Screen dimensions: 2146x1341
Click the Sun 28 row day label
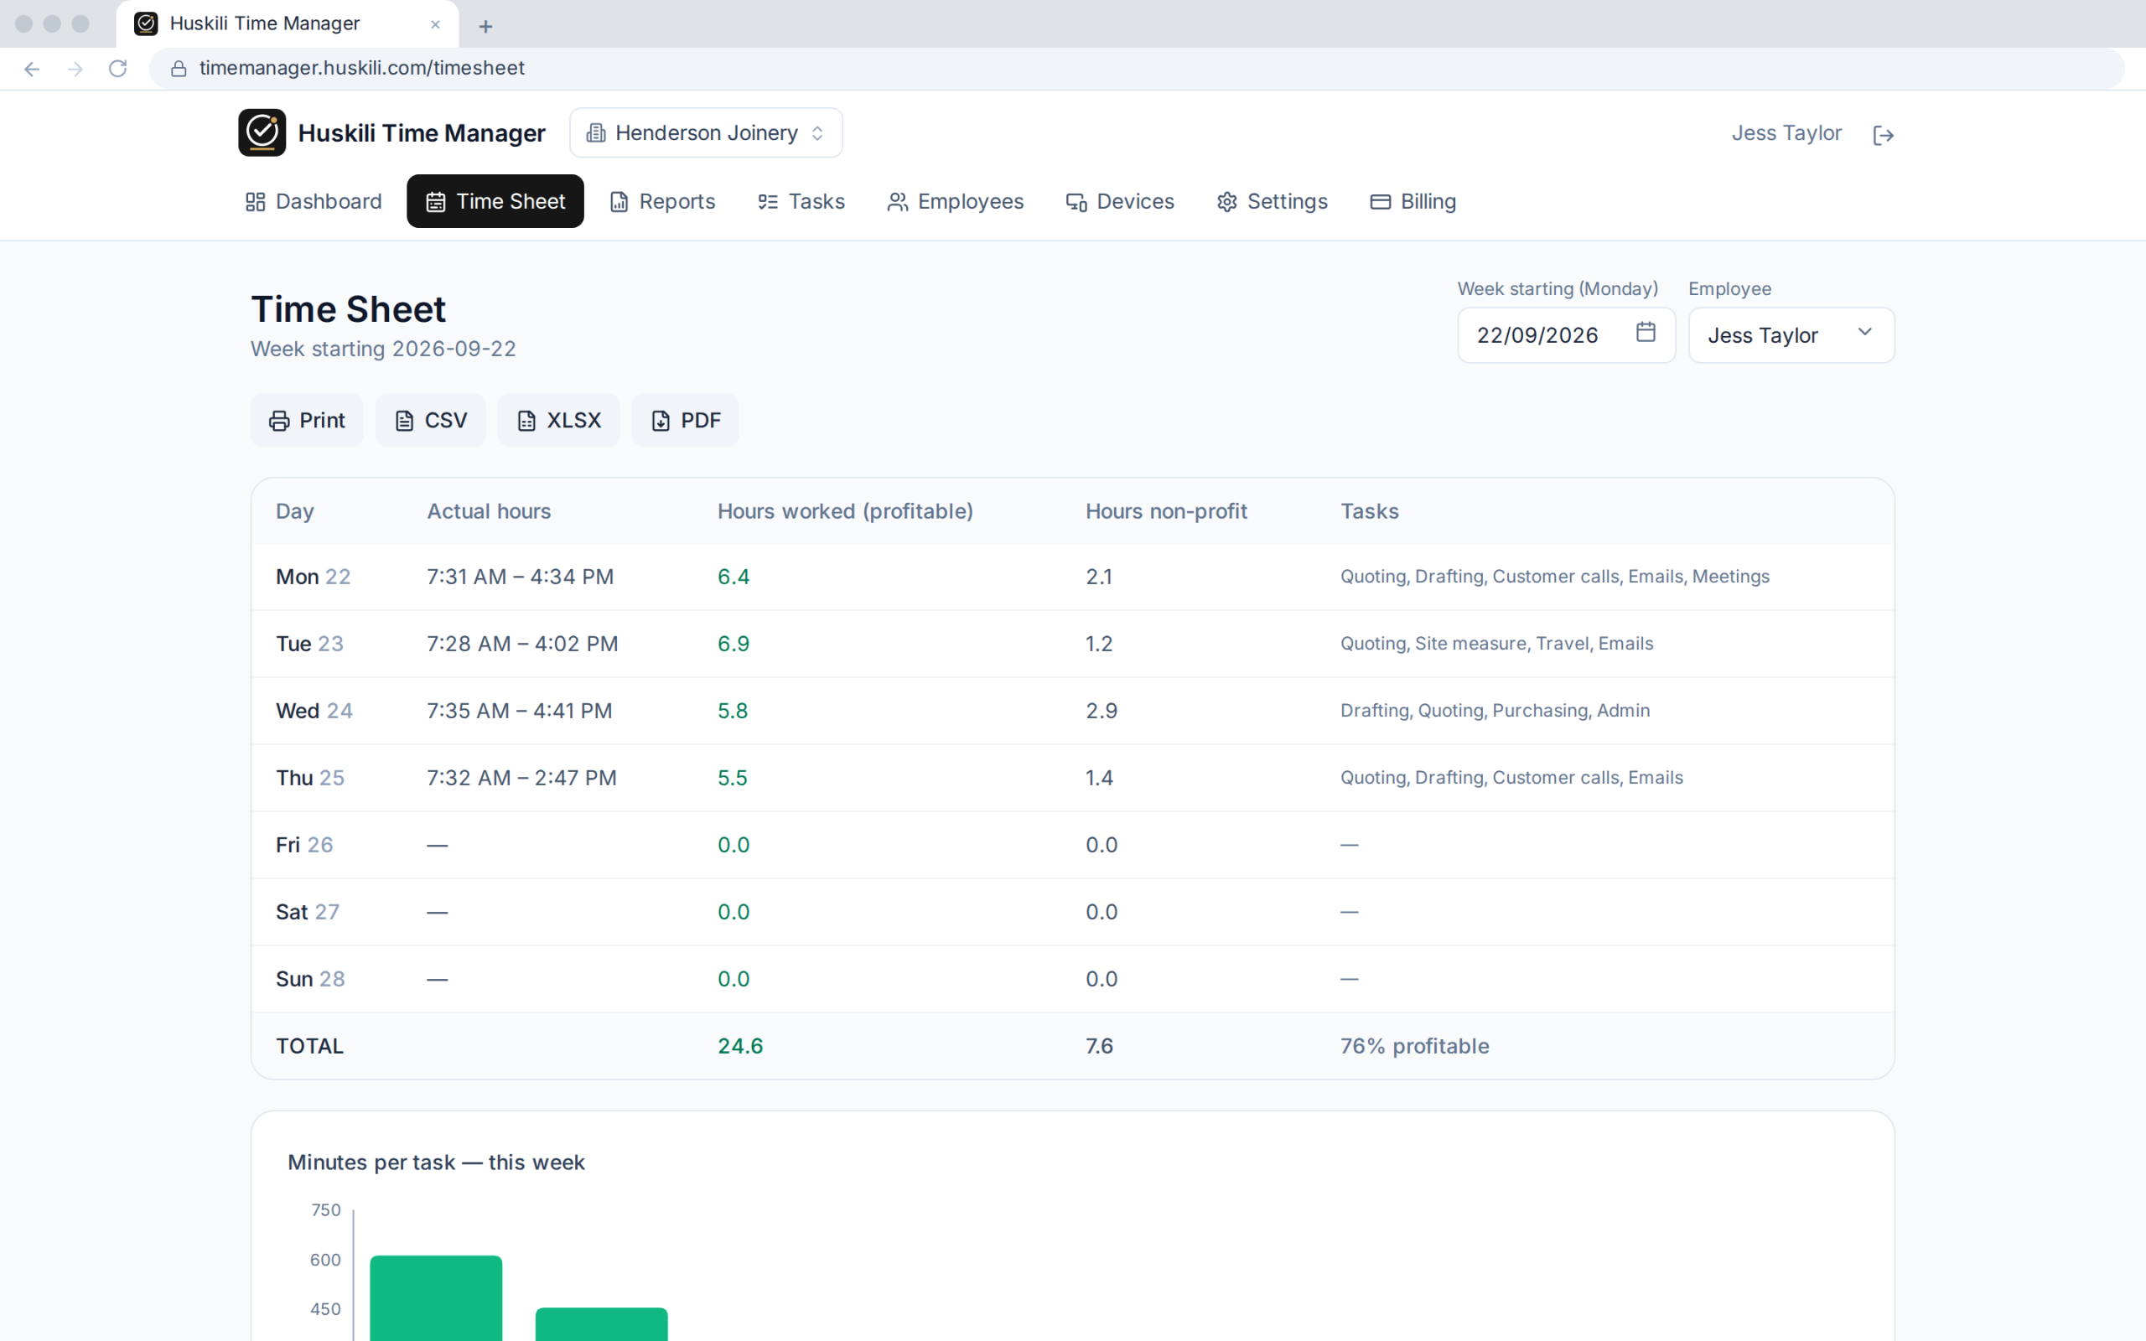(309, 979)
